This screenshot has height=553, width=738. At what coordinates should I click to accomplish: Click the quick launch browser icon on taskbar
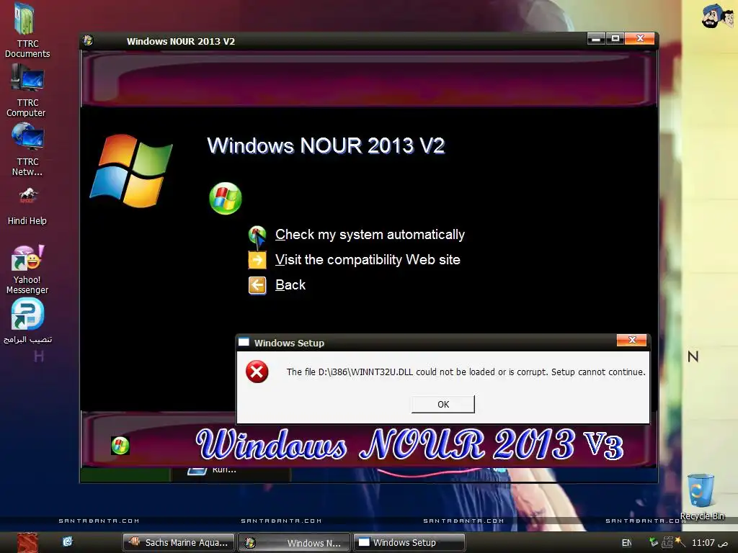(x=68, y=541)
